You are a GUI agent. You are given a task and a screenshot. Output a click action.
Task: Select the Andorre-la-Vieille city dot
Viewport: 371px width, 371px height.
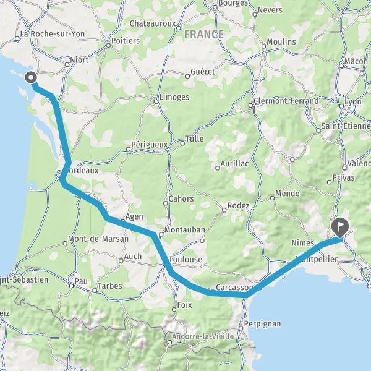click(169, 343)
